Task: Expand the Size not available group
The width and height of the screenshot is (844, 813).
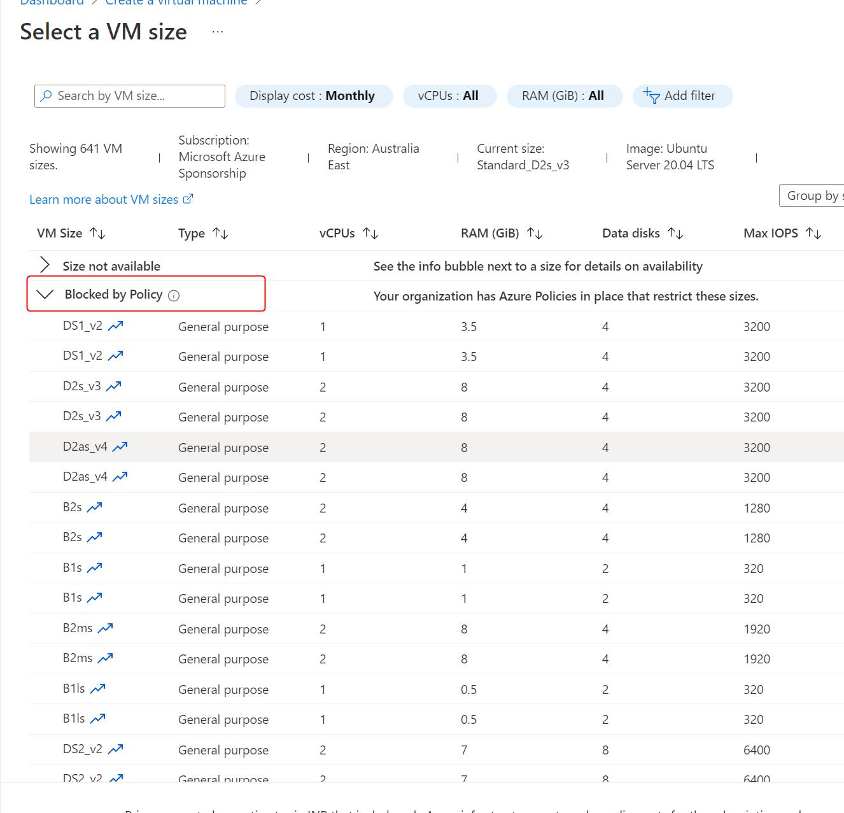Action: [45, 265]
